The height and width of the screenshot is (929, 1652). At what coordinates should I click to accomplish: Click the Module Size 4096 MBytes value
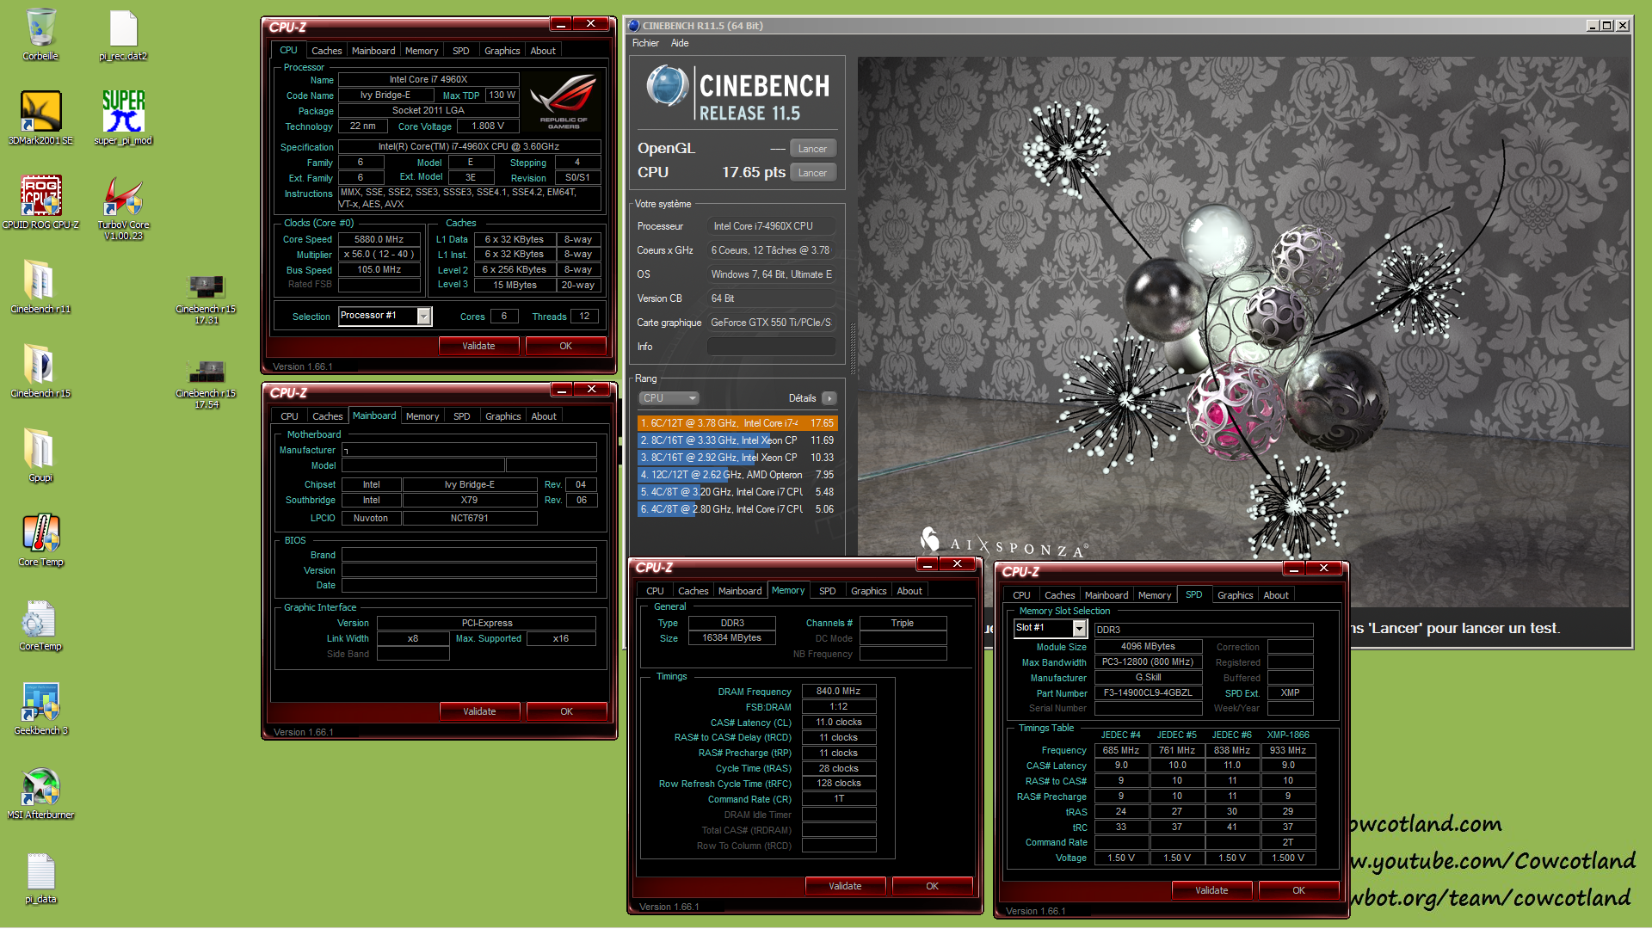point(1148,647)
